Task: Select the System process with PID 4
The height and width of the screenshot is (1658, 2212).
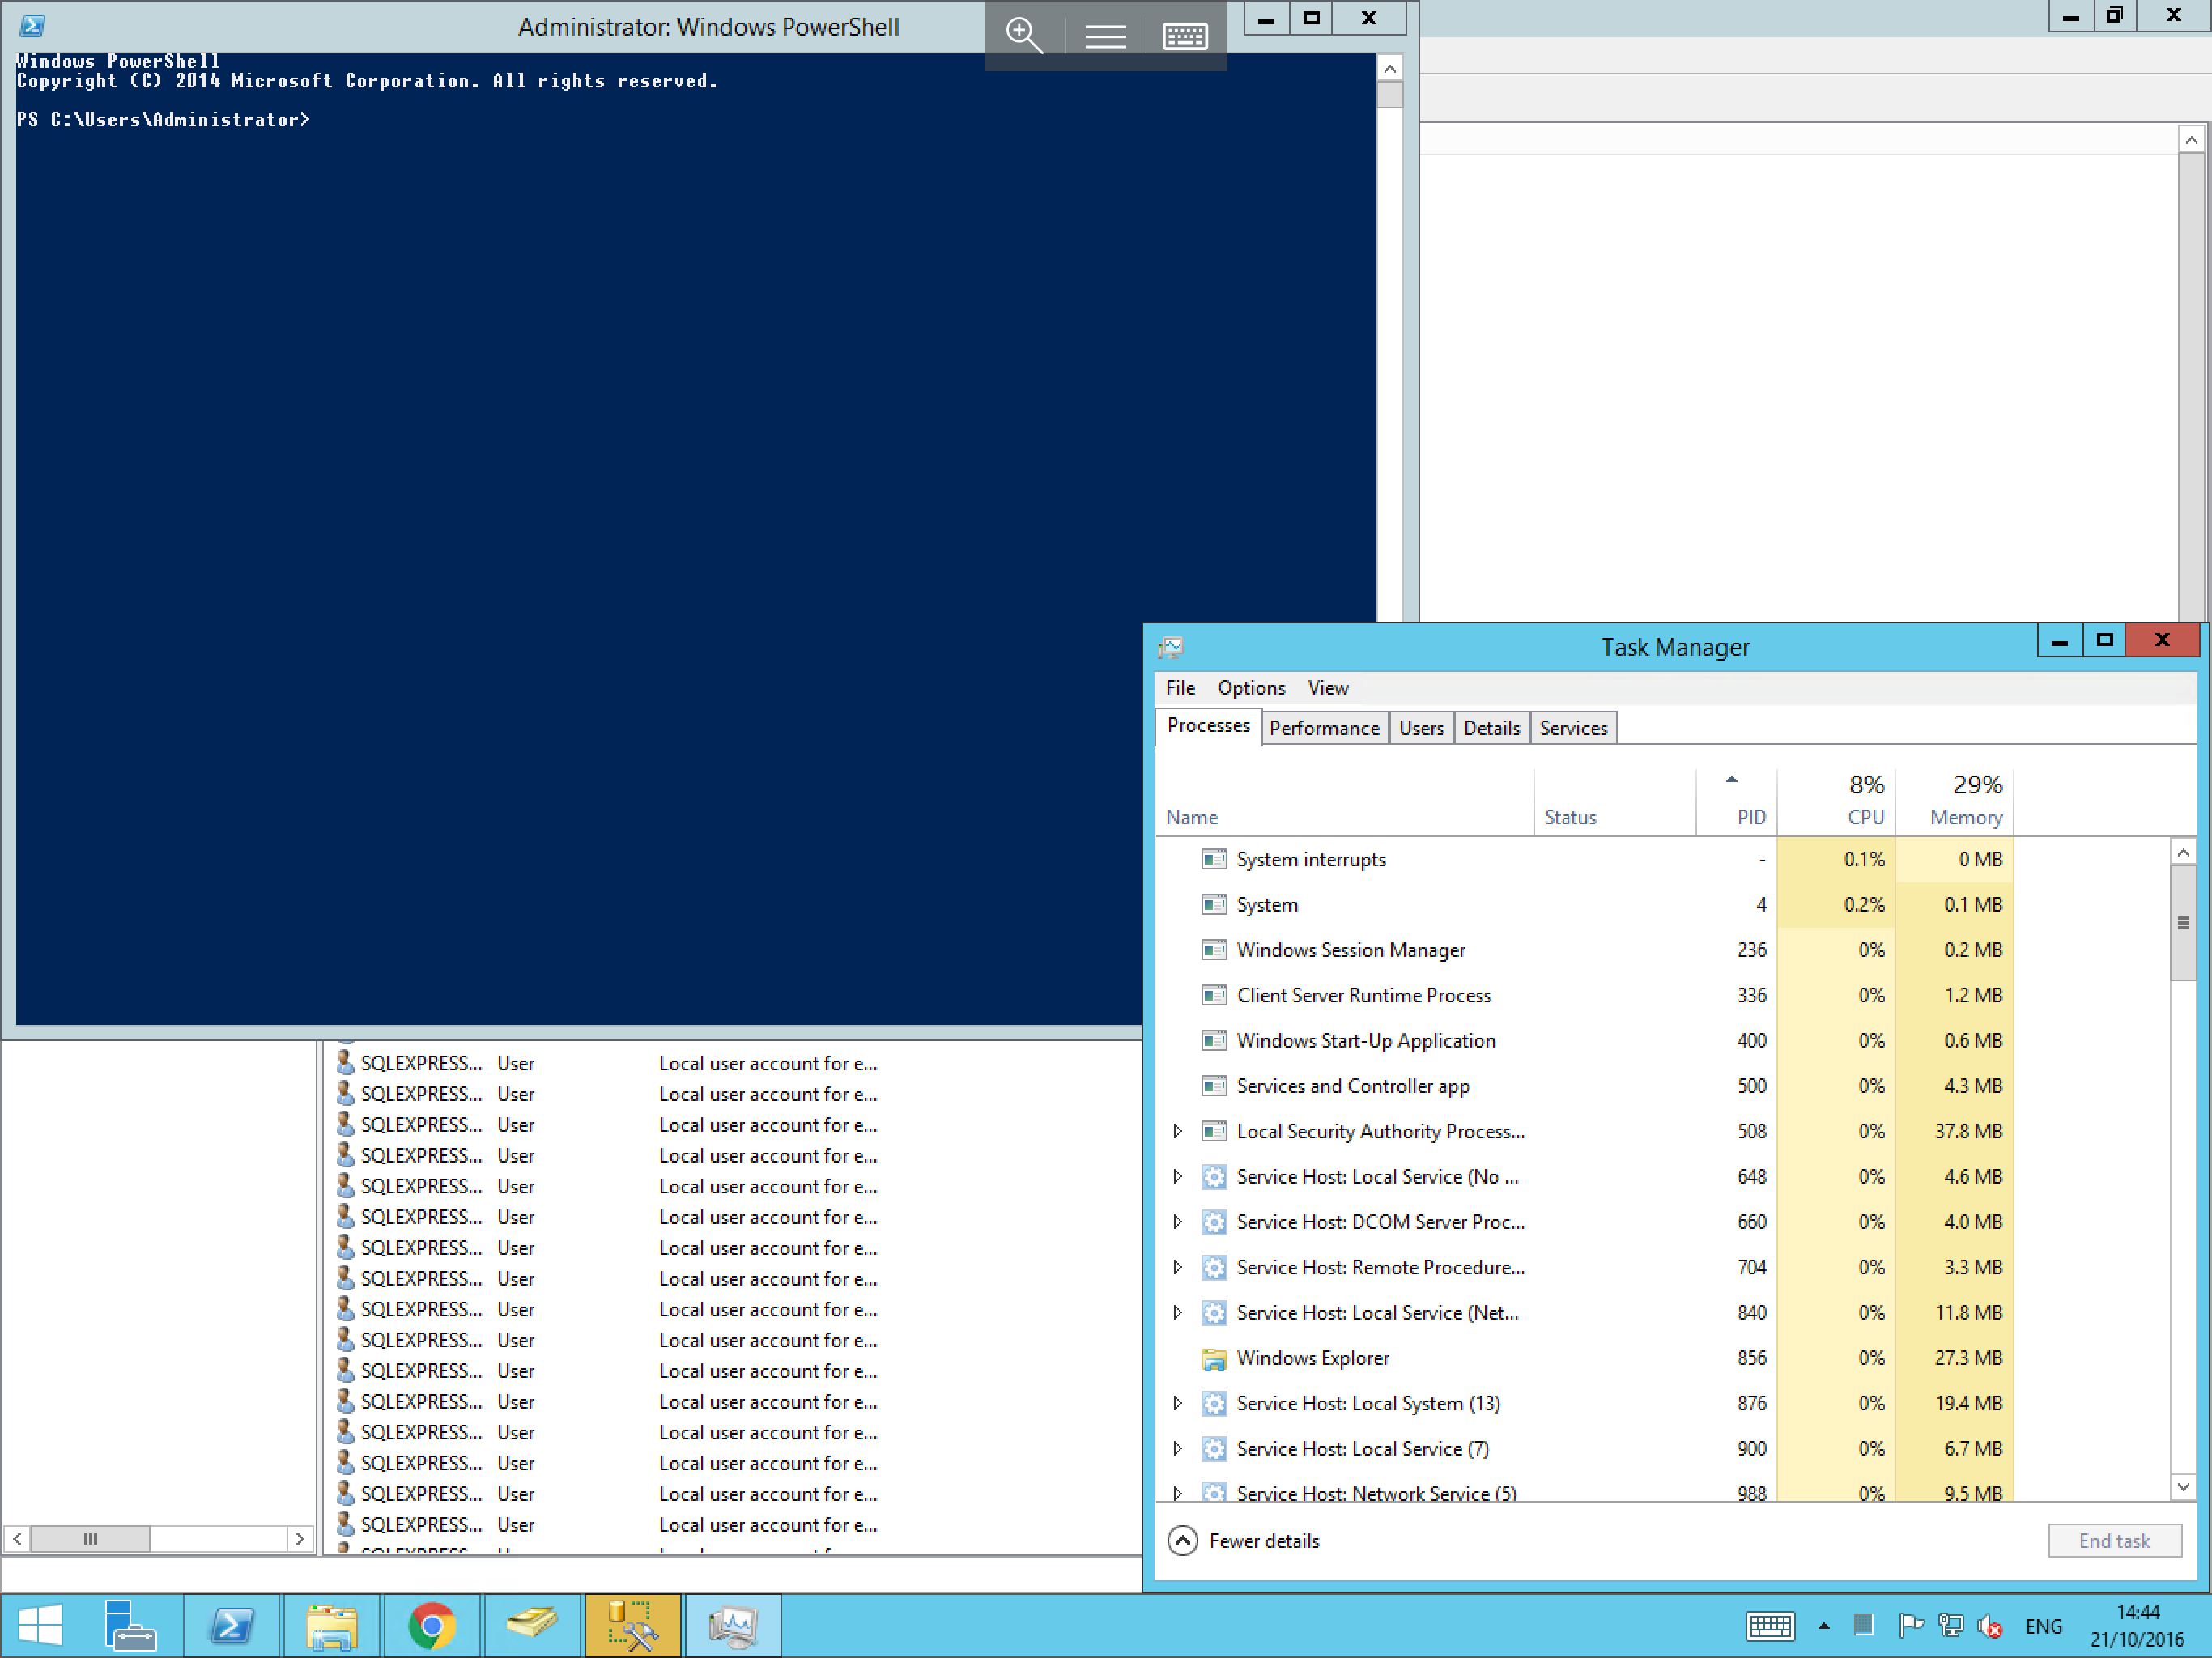Action: point(1585,905)
